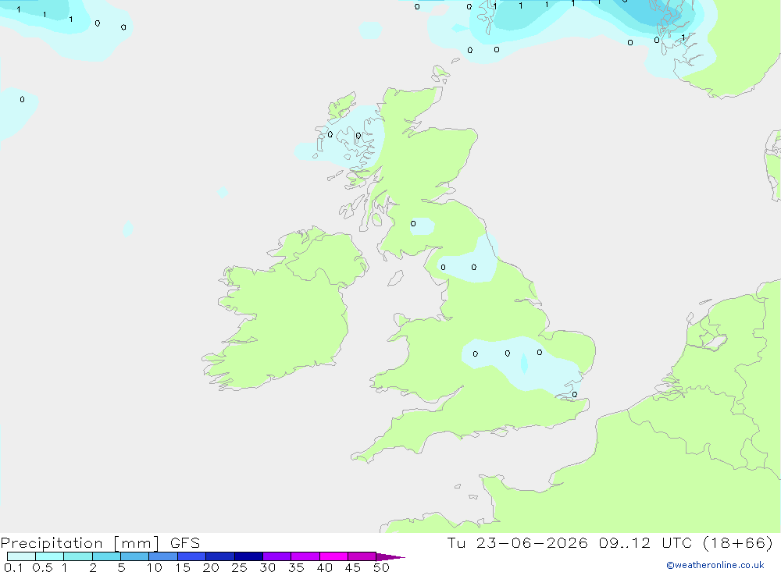Click the 25–30 mm navy legend swatch
The width and height of the screenshot is (781, 572).
click(x=248, y=556)
